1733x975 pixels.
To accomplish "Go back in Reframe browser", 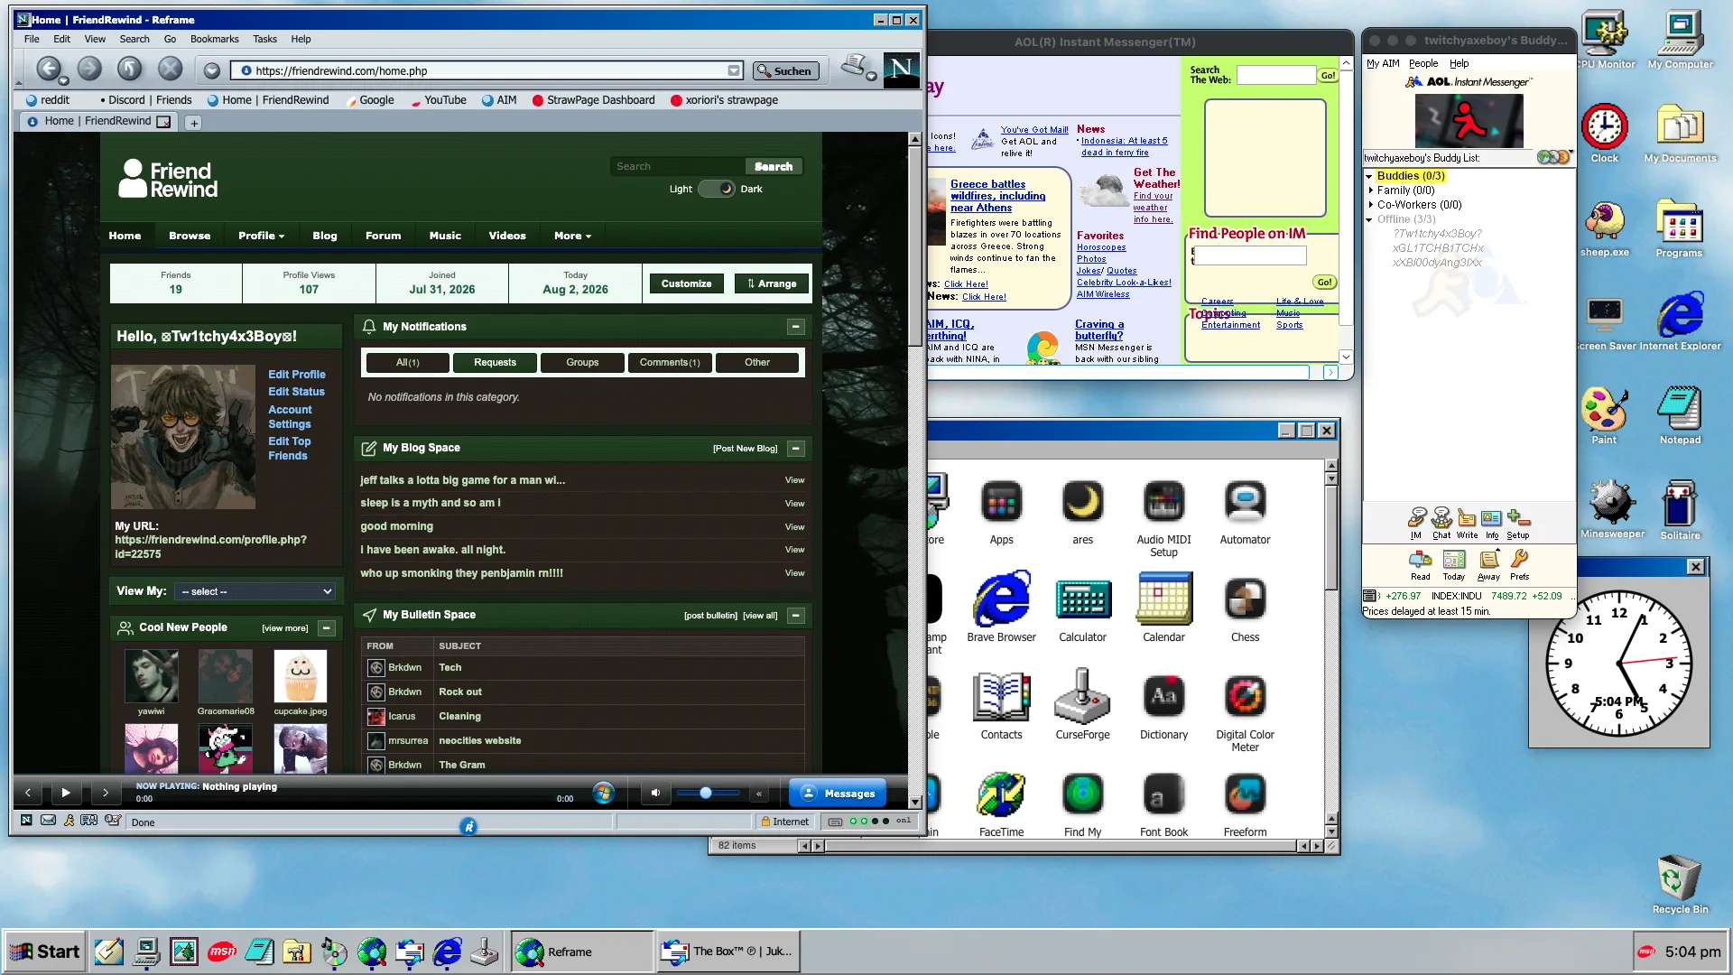I will [49, 69].
